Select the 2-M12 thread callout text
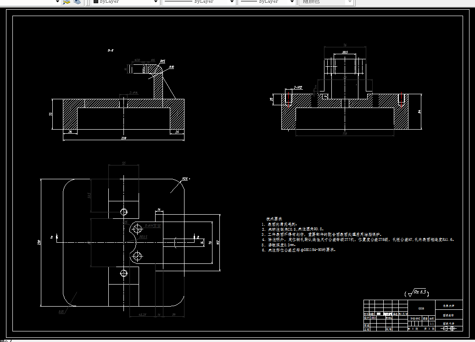Viewport: 475px width, 342px height. [298, 87]
